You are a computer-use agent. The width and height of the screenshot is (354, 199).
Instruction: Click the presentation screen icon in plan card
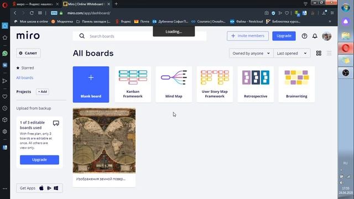tap(56, 123)
